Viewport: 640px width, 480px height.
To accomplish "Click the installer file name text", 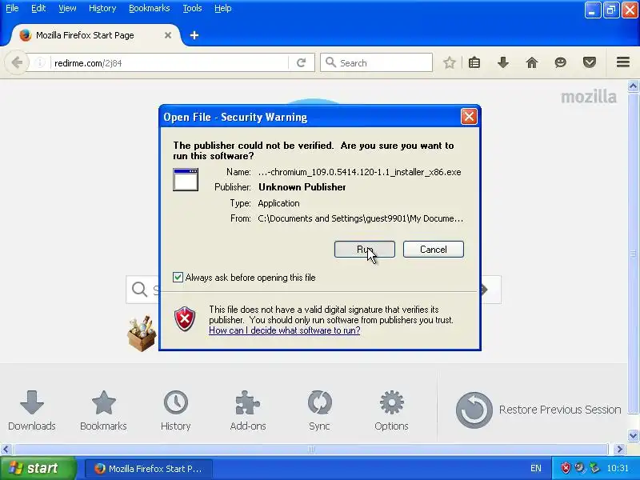I will tap(359, 172).
